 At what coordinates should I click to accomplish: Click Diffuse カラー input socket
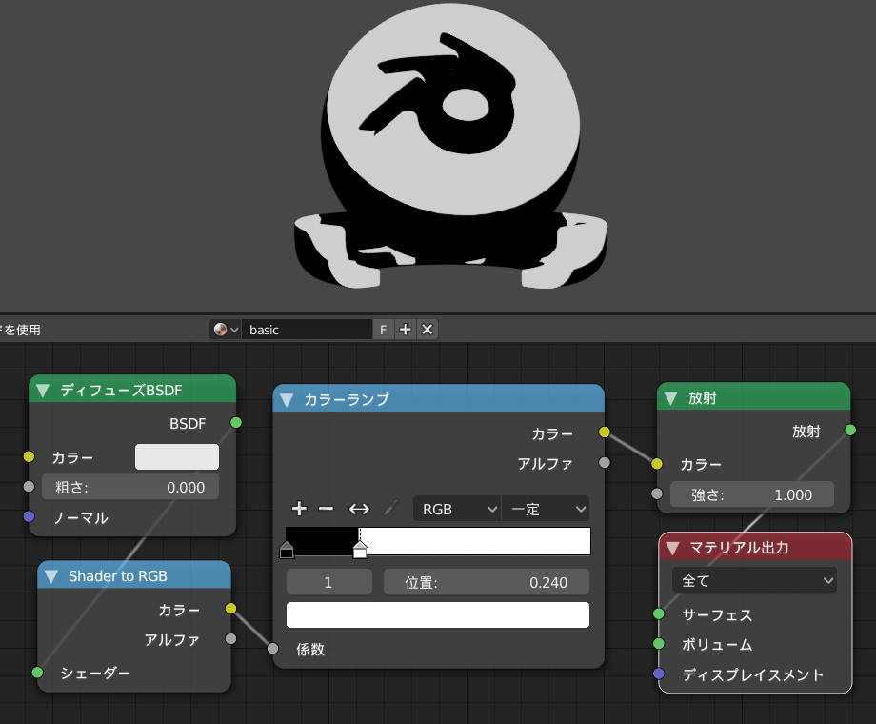coord(30,456)
